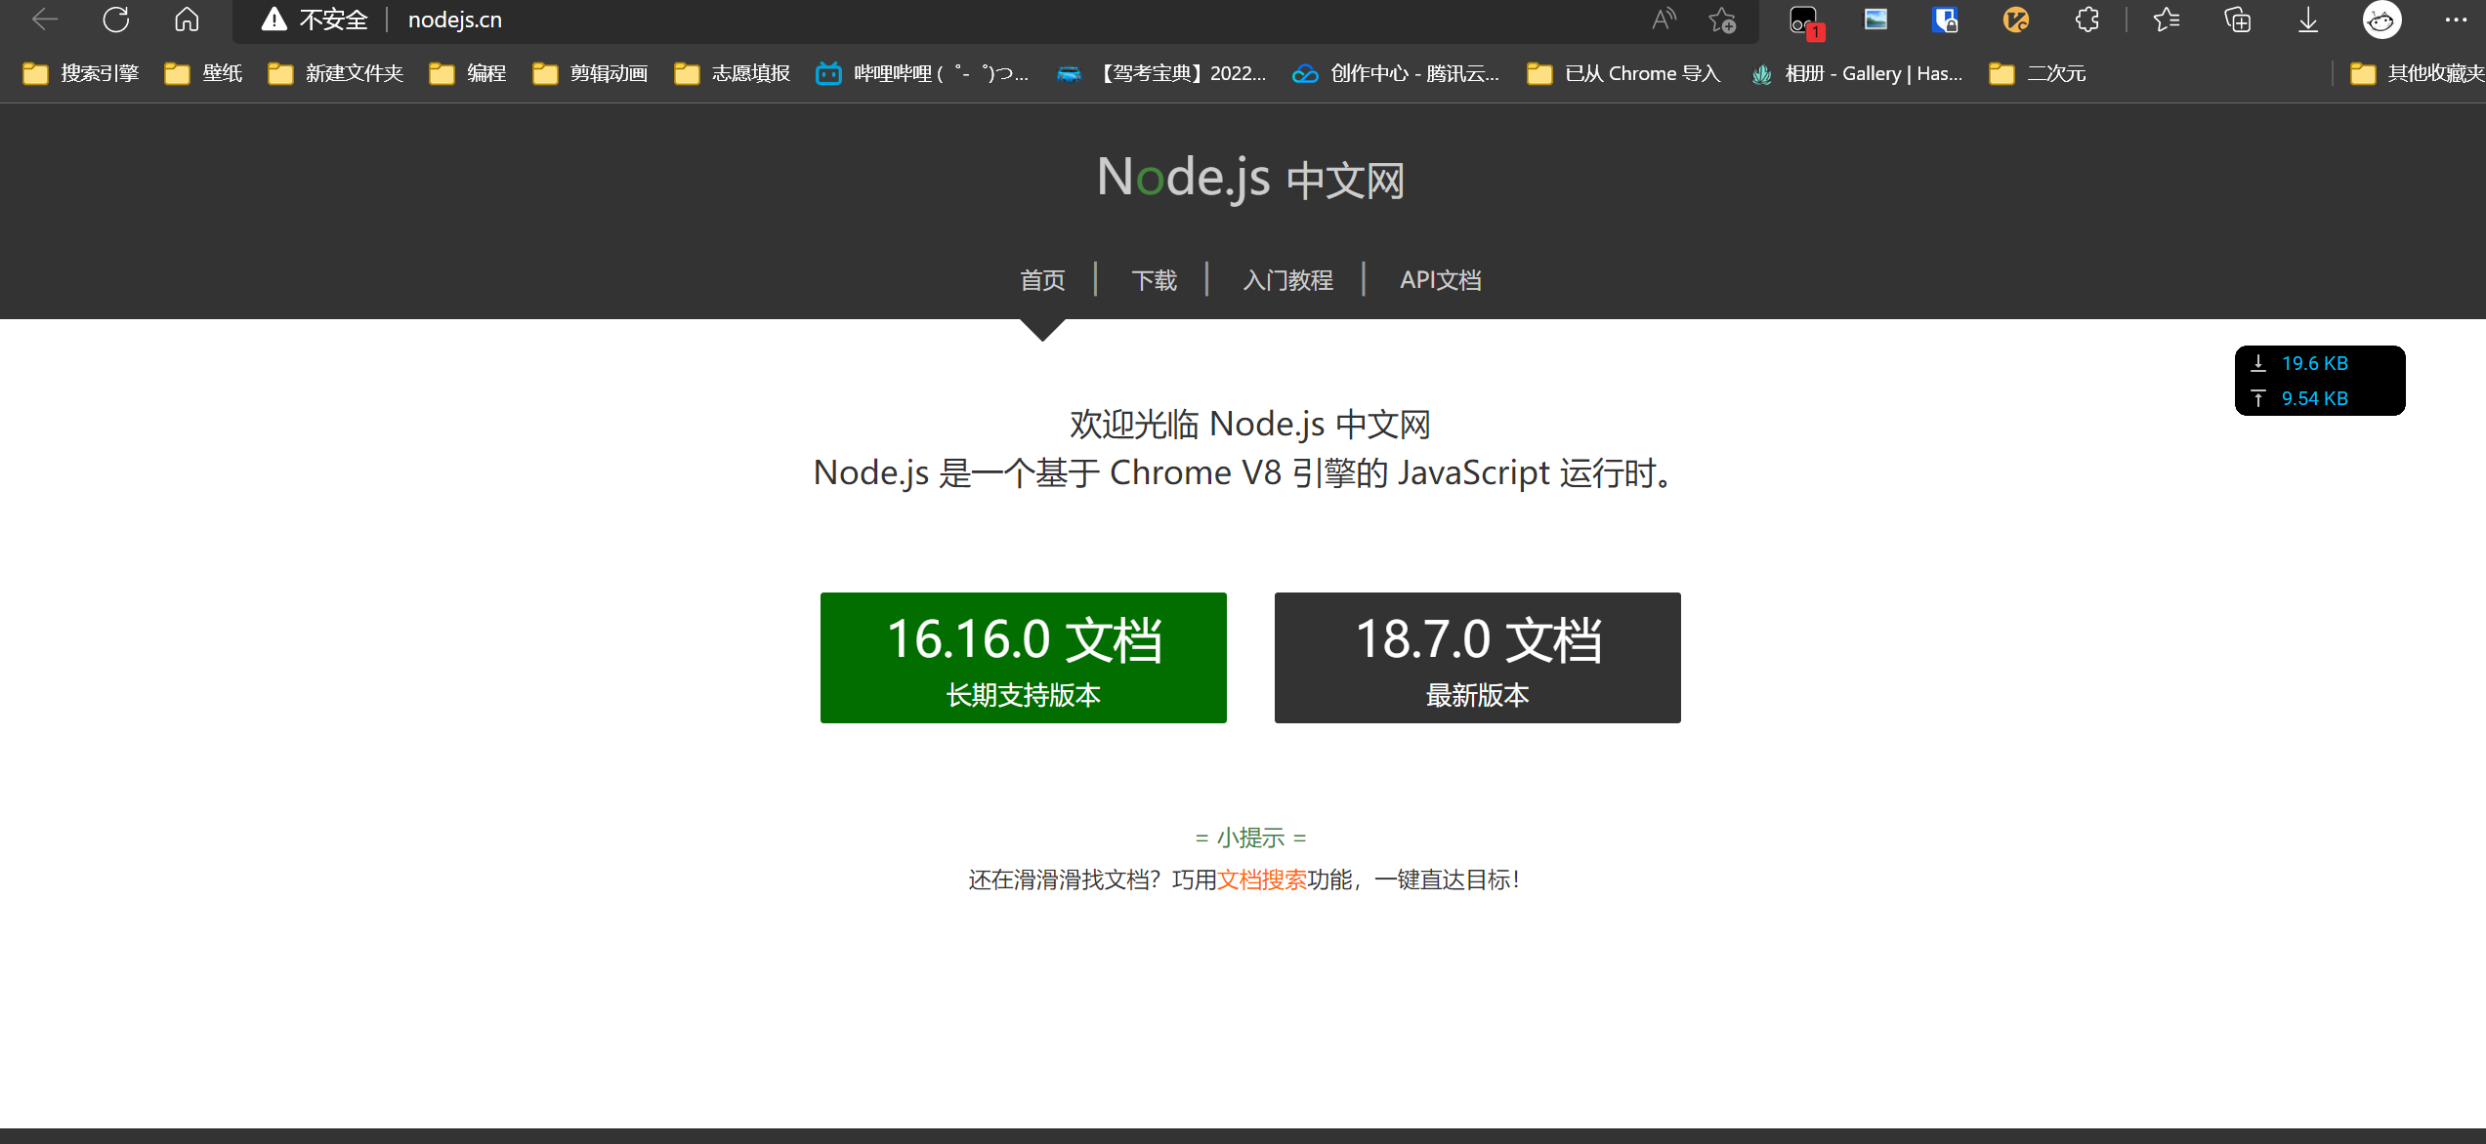This screenshot has height=1144, width=2486.
Task: Open the Downloads arrow icon
Action: (x=2307, y=20)
